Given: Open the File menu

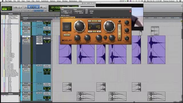Looking at the screenshot, I should click(x=15, y=1).
